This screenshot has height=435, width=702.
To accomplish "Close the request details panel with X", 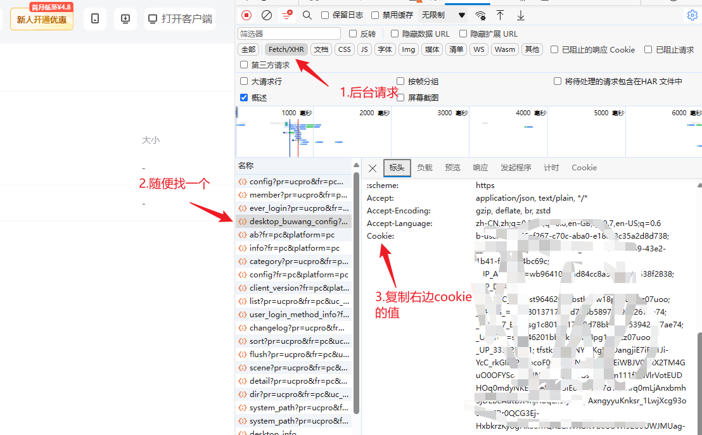I will point(373,168).
